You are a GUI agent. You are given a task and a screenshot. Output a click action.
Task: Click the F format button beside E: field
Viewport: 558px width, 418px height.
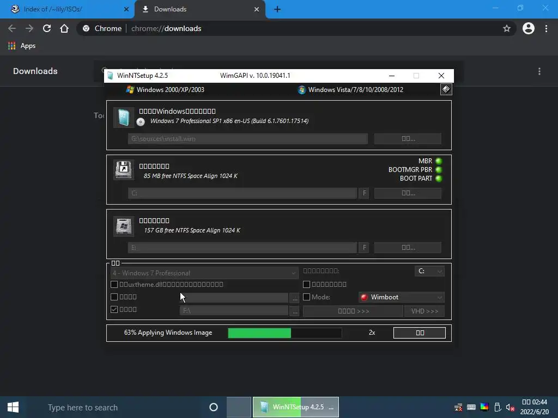coord(363,248)
